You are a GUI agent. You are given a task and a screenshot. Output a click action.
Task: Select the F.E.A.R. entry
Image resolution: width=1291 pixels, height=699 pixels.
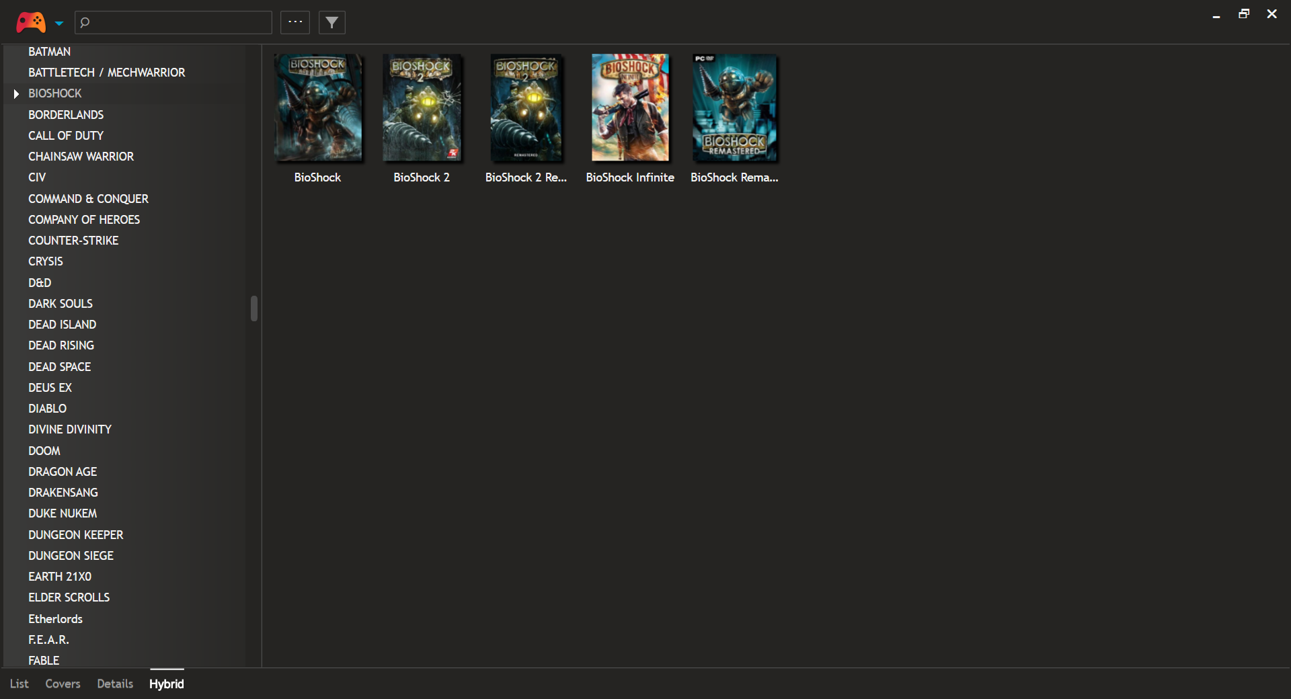coord(48,640)
